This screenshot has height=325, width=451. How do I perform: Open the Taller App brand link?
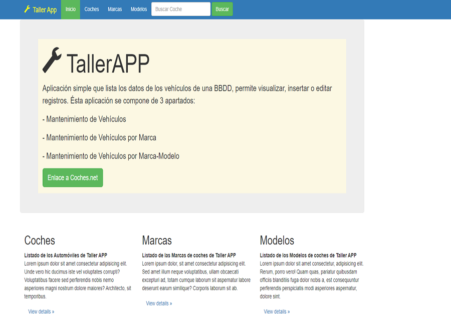44,9
